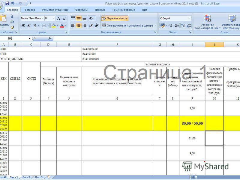Align text left
Image resolution: width=240 pixels, height=180 pixels.
click(73, 25)
